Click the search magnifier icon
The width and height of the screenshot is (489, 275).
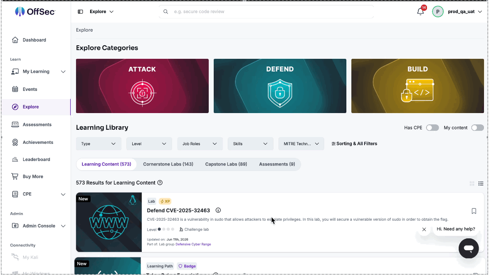166,11
